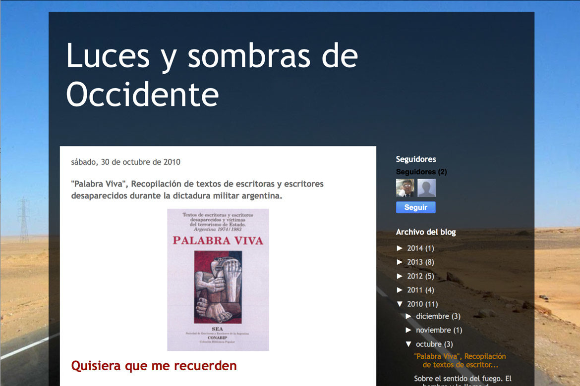Collapse the 2010 archive triangle
The width and height of the screenshot is (580, 386).
tap(400, 304)
